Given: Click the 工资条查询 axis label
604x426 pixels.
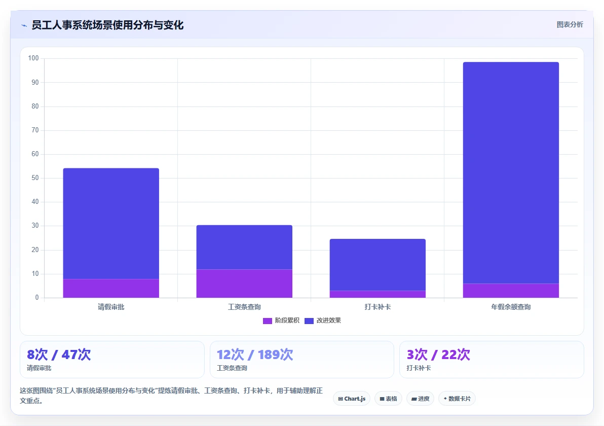Looking at the screenshot, I should point(244,307).
